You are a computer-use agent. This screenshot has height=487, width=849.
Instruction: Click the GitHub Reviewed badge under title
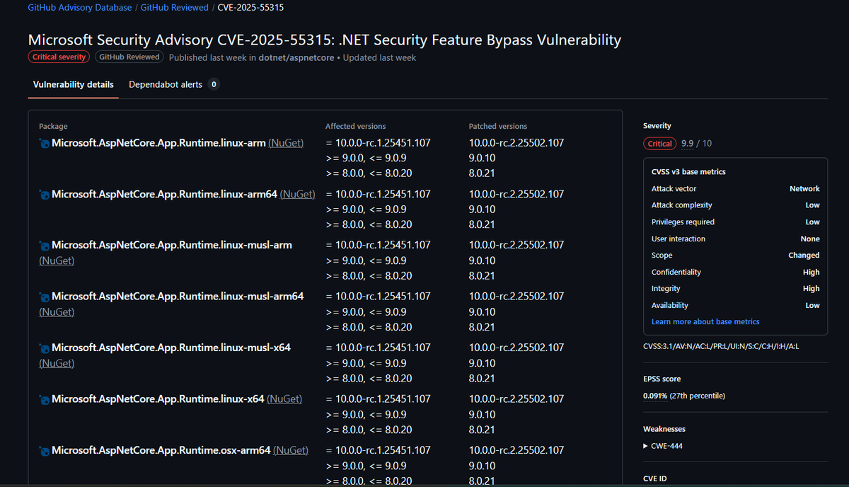click(x=129, y=57)
